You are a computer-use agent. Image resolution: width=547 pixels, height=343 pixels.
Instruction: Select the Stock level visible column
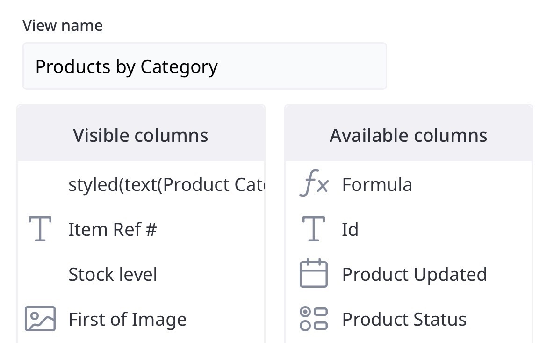point(113,274)
